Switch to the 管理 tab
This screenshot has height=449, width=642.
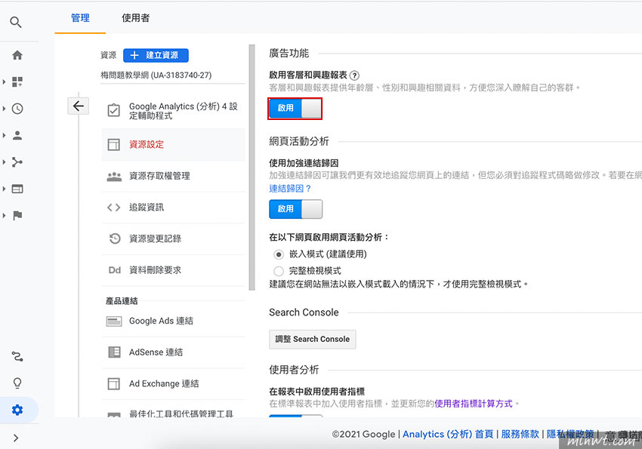coord(80,18)
